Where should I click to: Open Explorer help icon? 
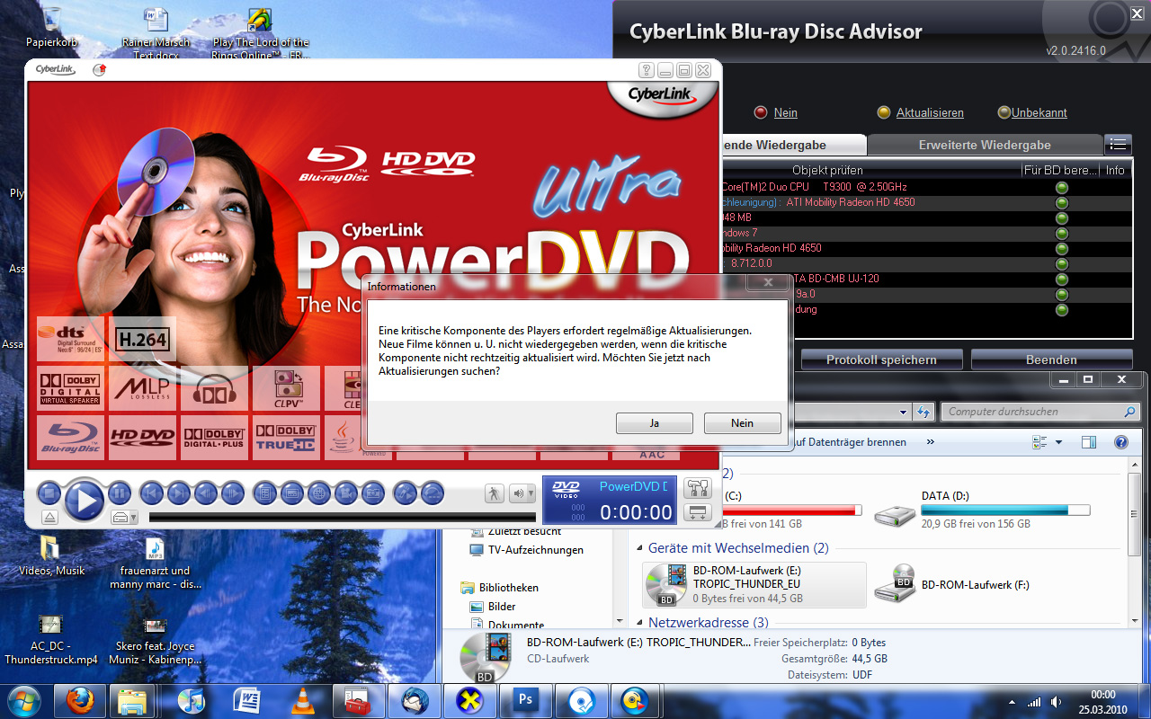click(1121, 442)
